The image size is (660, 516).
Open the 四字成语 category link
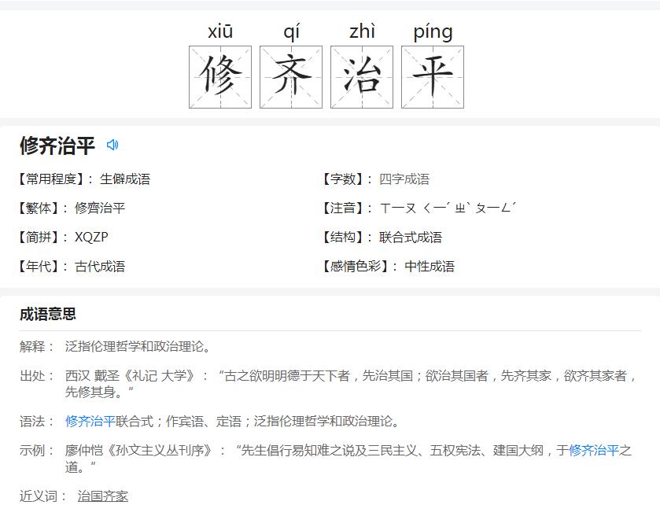tap(404, 179)
